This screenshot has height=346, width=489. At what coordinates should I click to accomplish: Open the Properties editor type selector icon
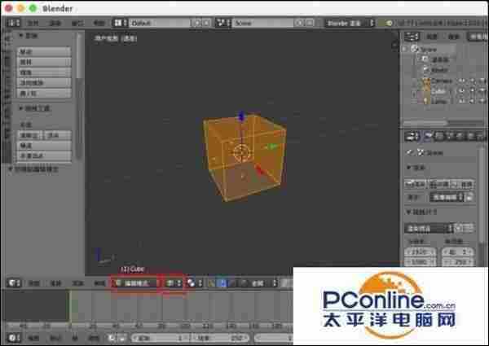[412, 137]
